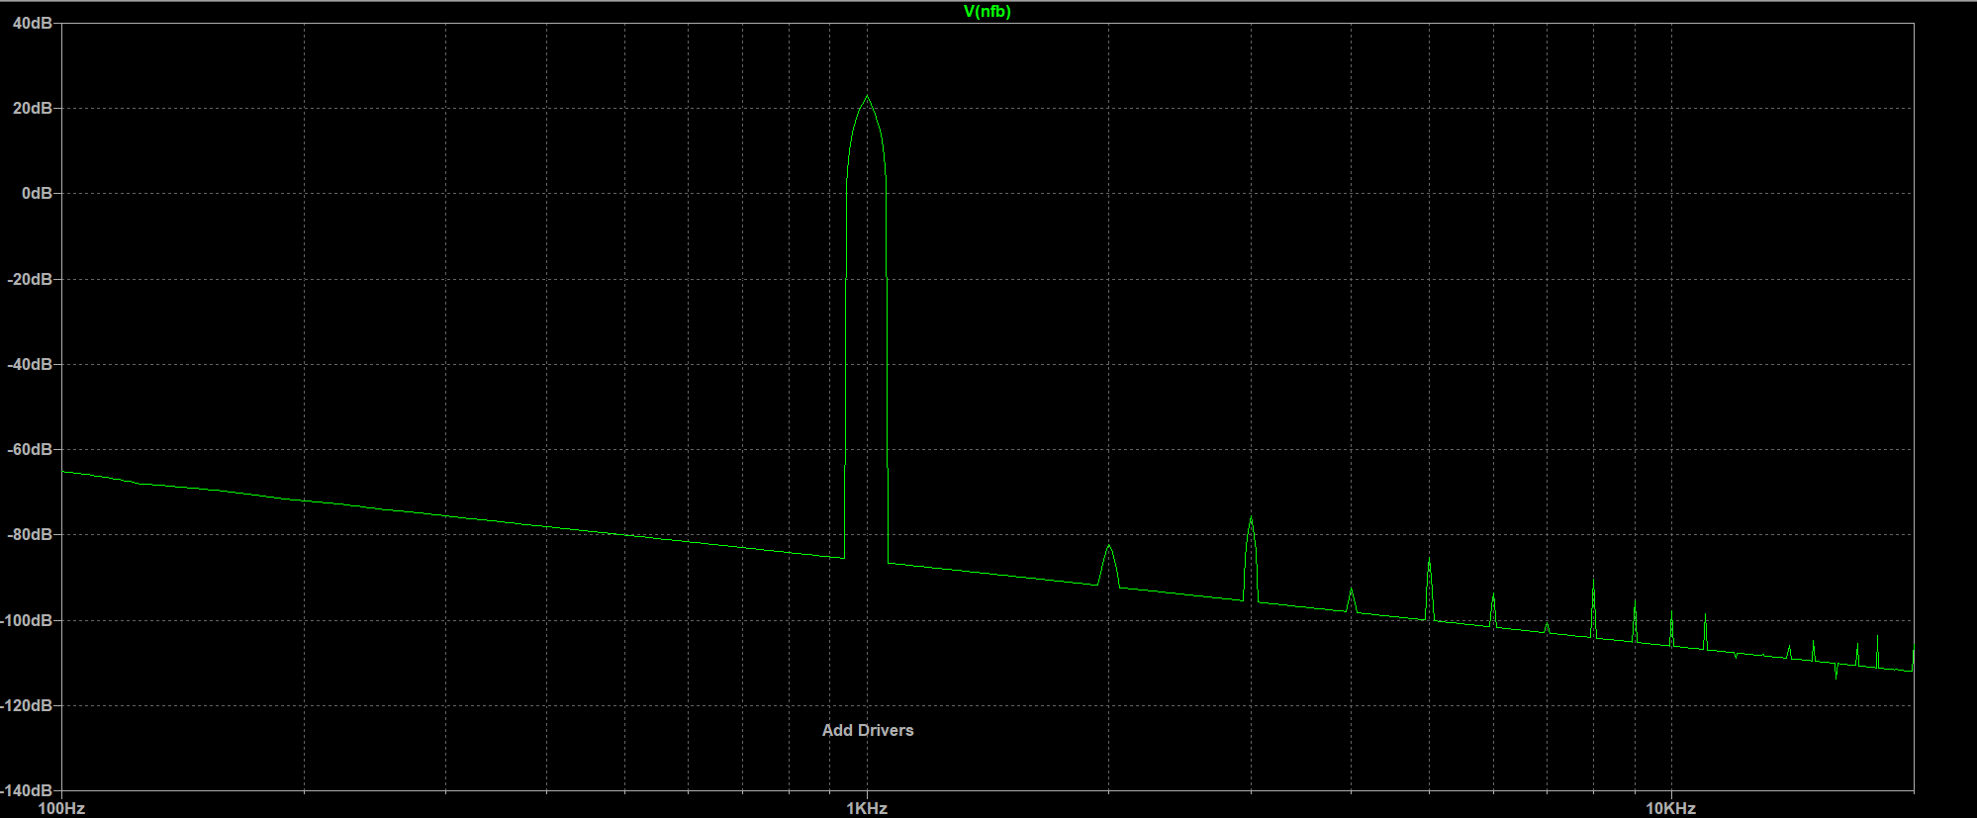Click the -60dB axis label

pos(29,449)
